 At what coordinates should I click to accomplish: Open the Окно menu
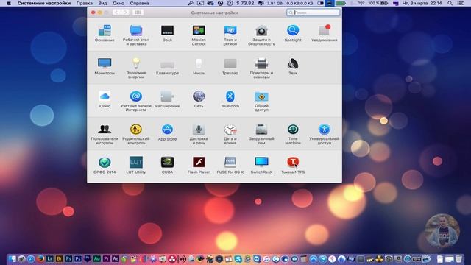pyautogui.click(x=118, y=3)
